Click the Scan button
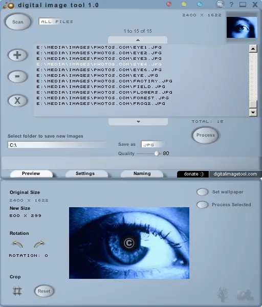The image size is (262, 307). point(18,21)
